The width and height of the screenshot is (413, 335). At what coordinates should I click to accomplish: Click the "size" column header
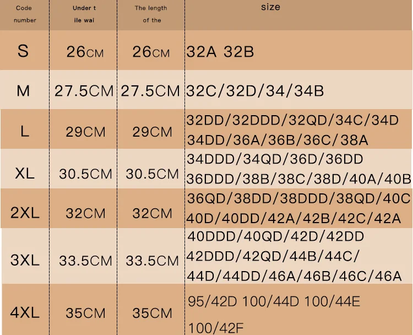(x=270, y=7)
